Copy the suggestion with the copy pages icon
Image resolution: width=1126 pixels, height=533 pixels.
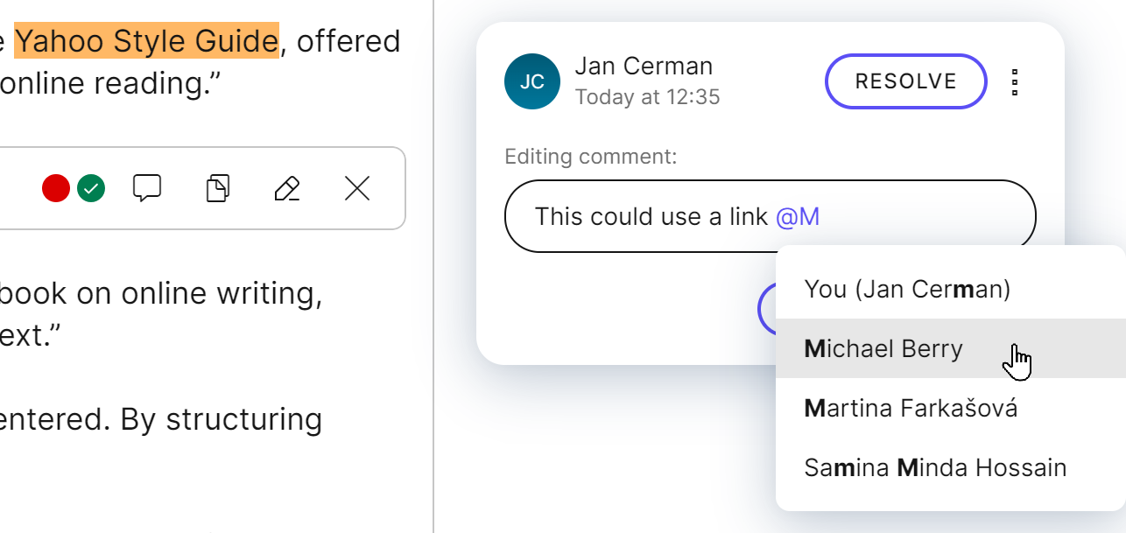(x=217, y=188)
